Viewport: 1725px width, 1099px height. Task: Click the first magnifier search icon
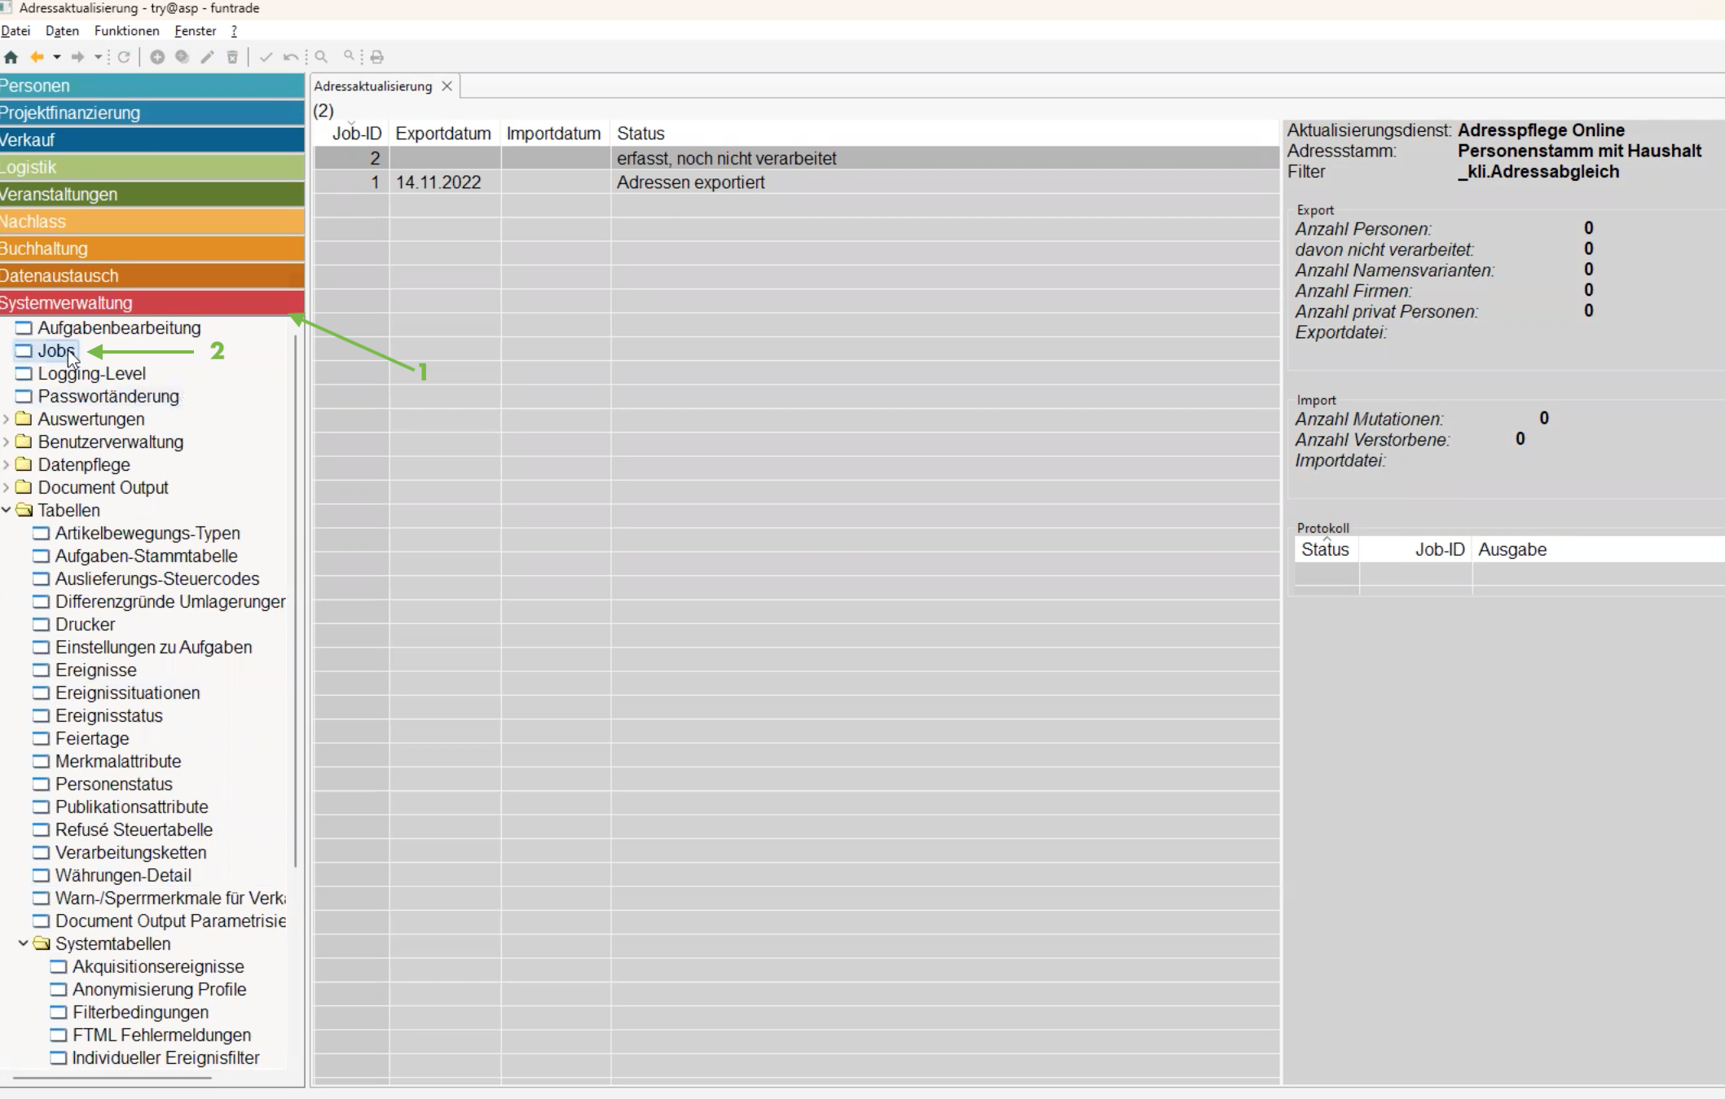click(321, 57)
